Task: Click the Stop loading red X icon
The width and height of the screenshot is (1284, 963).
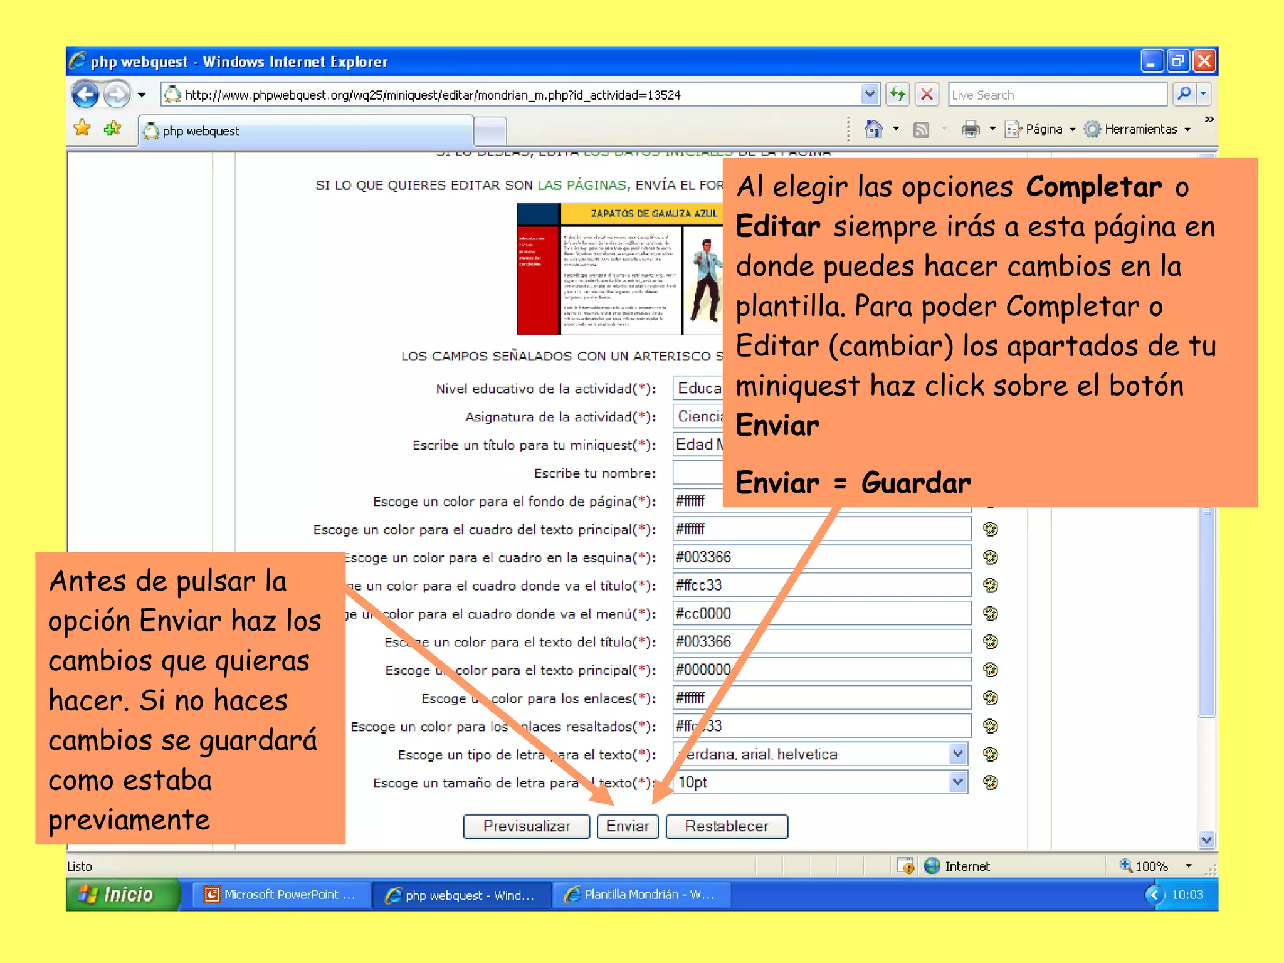Action: click(927, 95)
